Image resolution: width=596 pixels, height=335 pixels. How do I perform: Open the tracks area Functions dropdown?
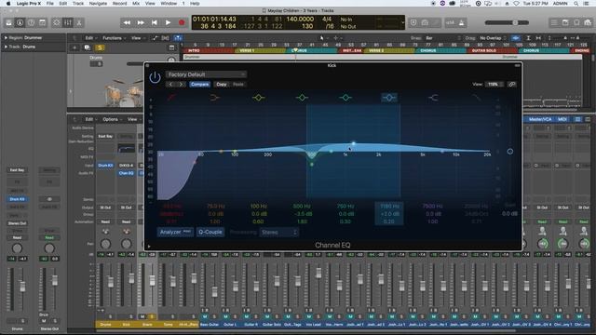(114, 38)
